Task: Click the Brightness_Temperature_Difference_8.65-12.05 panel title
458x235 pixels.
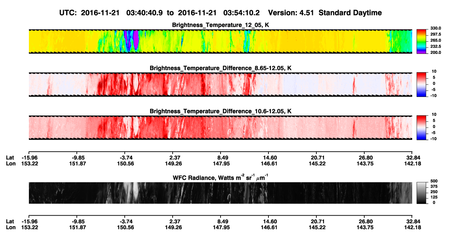Action: click(x=221, y=68)
